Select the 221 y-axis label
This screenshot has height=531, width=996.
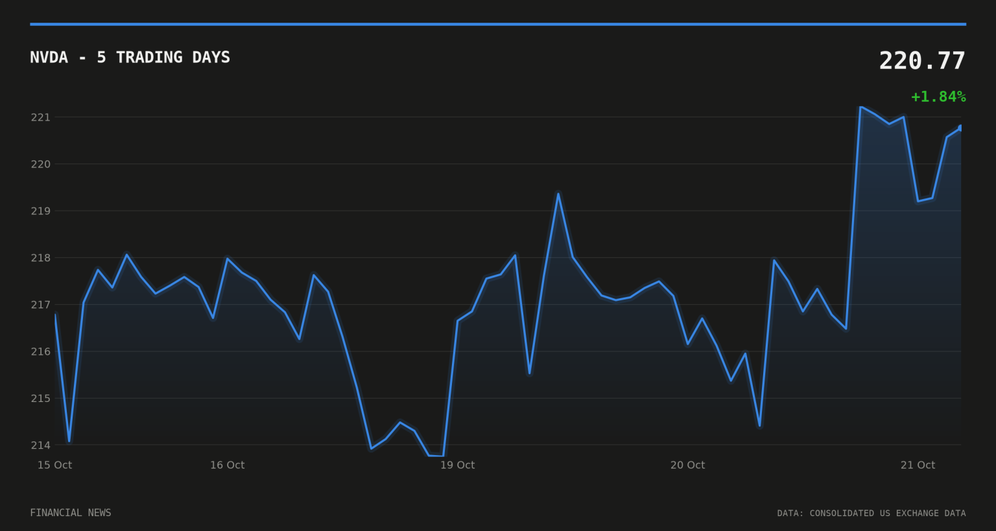[40, 117]
